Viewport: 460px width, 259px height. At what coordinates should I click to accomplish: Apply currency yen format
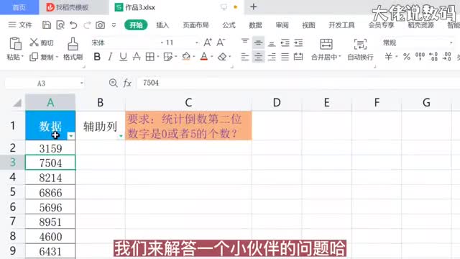(x=388, y=56)
